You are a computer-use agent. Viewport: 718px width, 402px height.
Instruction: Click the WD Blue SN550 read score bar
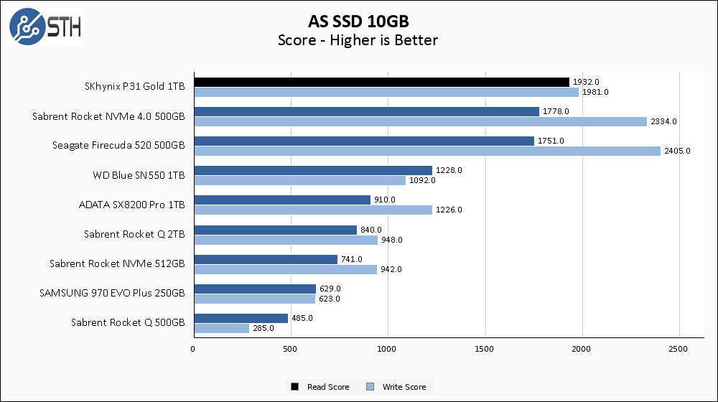[x=314, y=171]
